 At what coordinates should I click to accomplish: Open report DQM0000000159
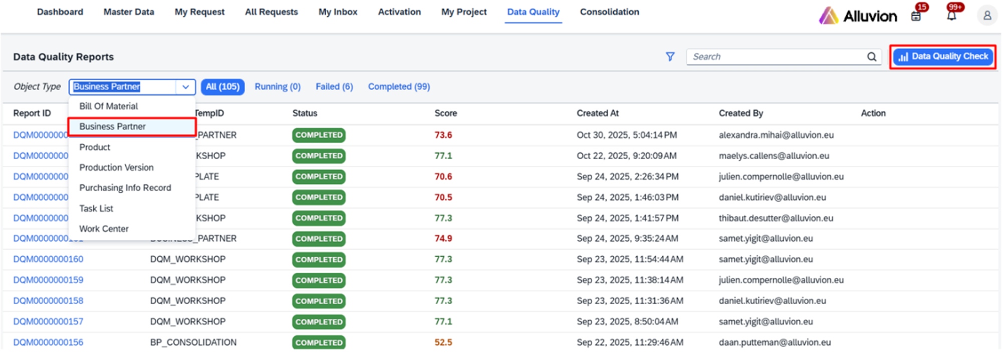pos(48,280)
